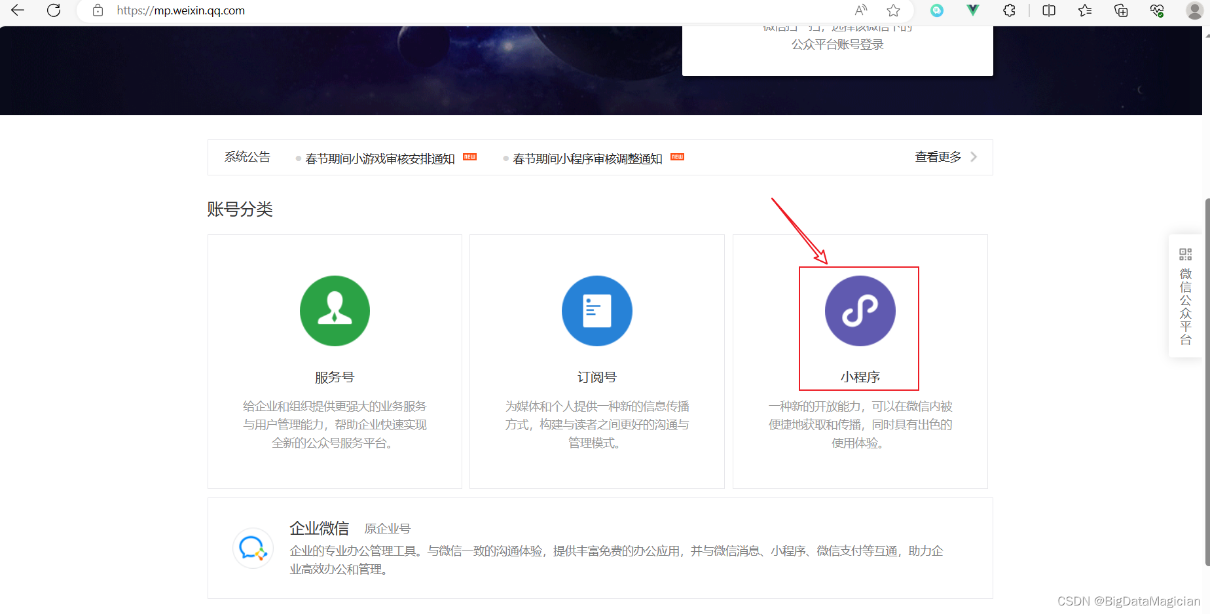Open the collections icon

point(1121,10)
